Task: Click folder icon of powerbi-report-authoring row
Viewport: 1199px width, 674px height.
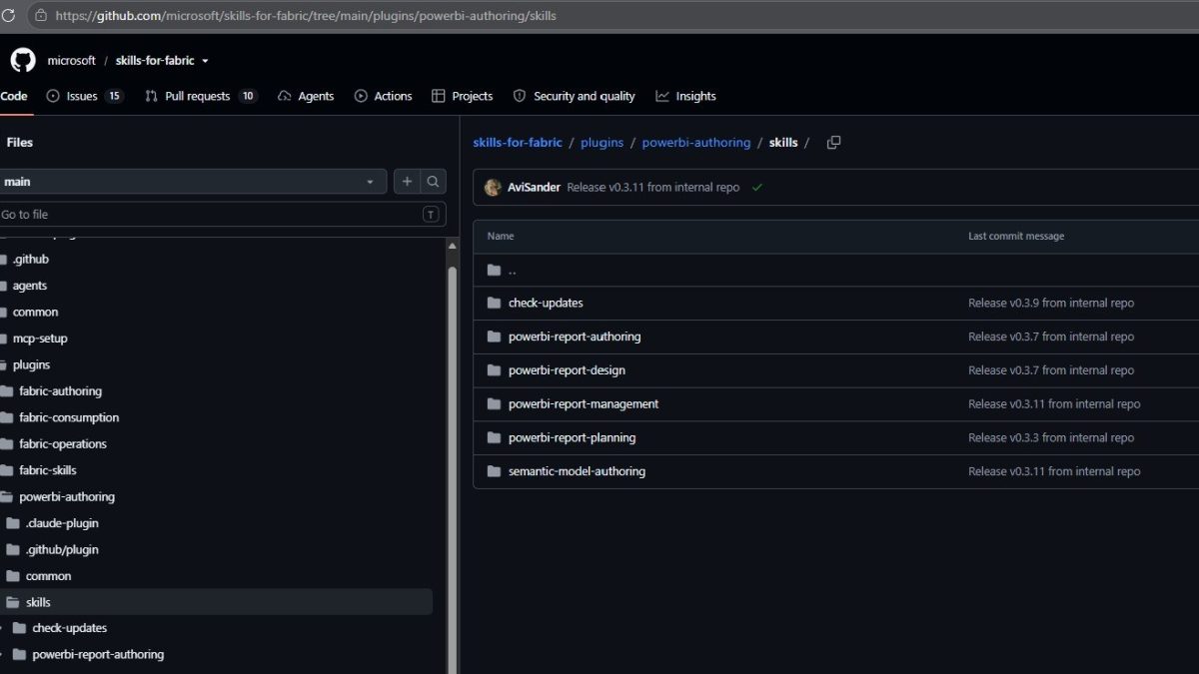Action: tap(494, 337)
